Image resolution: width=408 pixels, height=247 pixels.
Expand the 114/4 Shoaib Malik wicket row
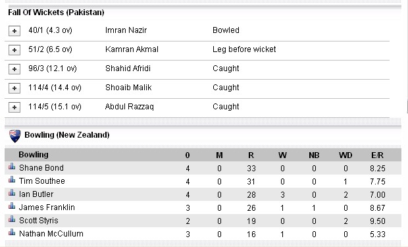click(x=14, y=88)
